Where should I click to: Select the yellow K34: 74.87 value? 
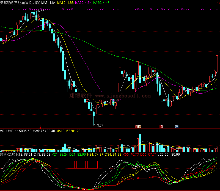click(95, 155)
